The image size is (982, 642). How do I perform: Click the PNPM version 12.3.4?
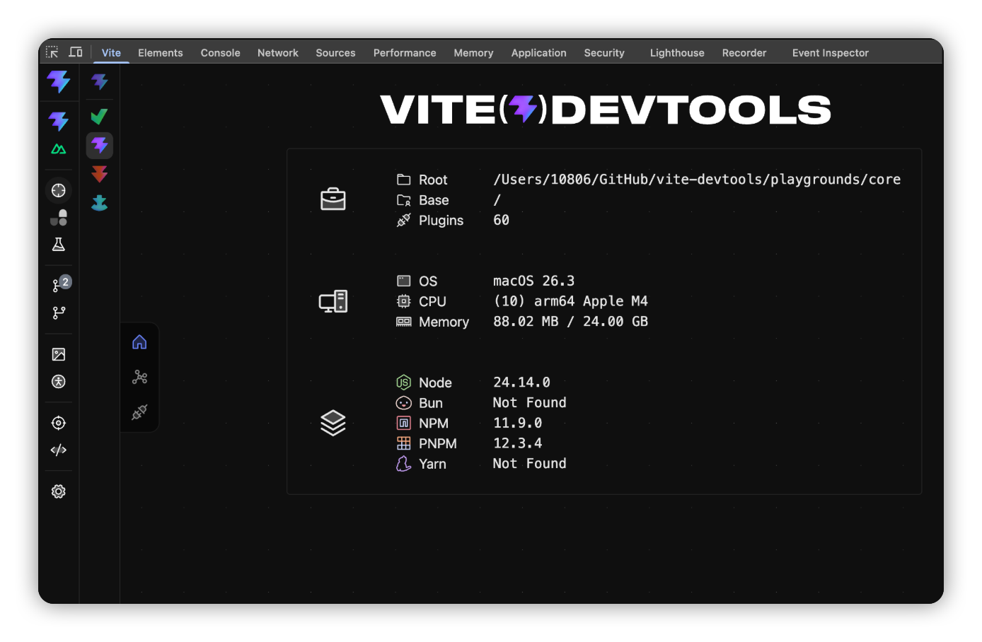(x=517, y=443)
